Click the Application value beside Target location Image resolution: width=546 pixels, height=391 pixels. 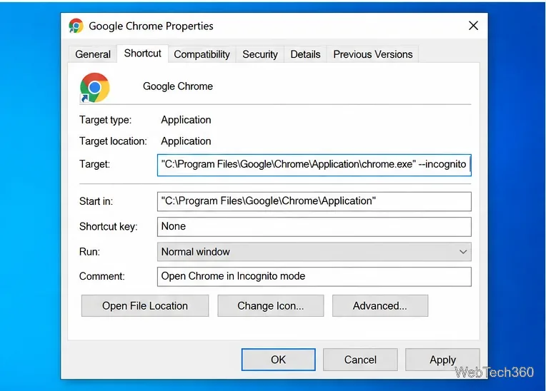[186, 141]
